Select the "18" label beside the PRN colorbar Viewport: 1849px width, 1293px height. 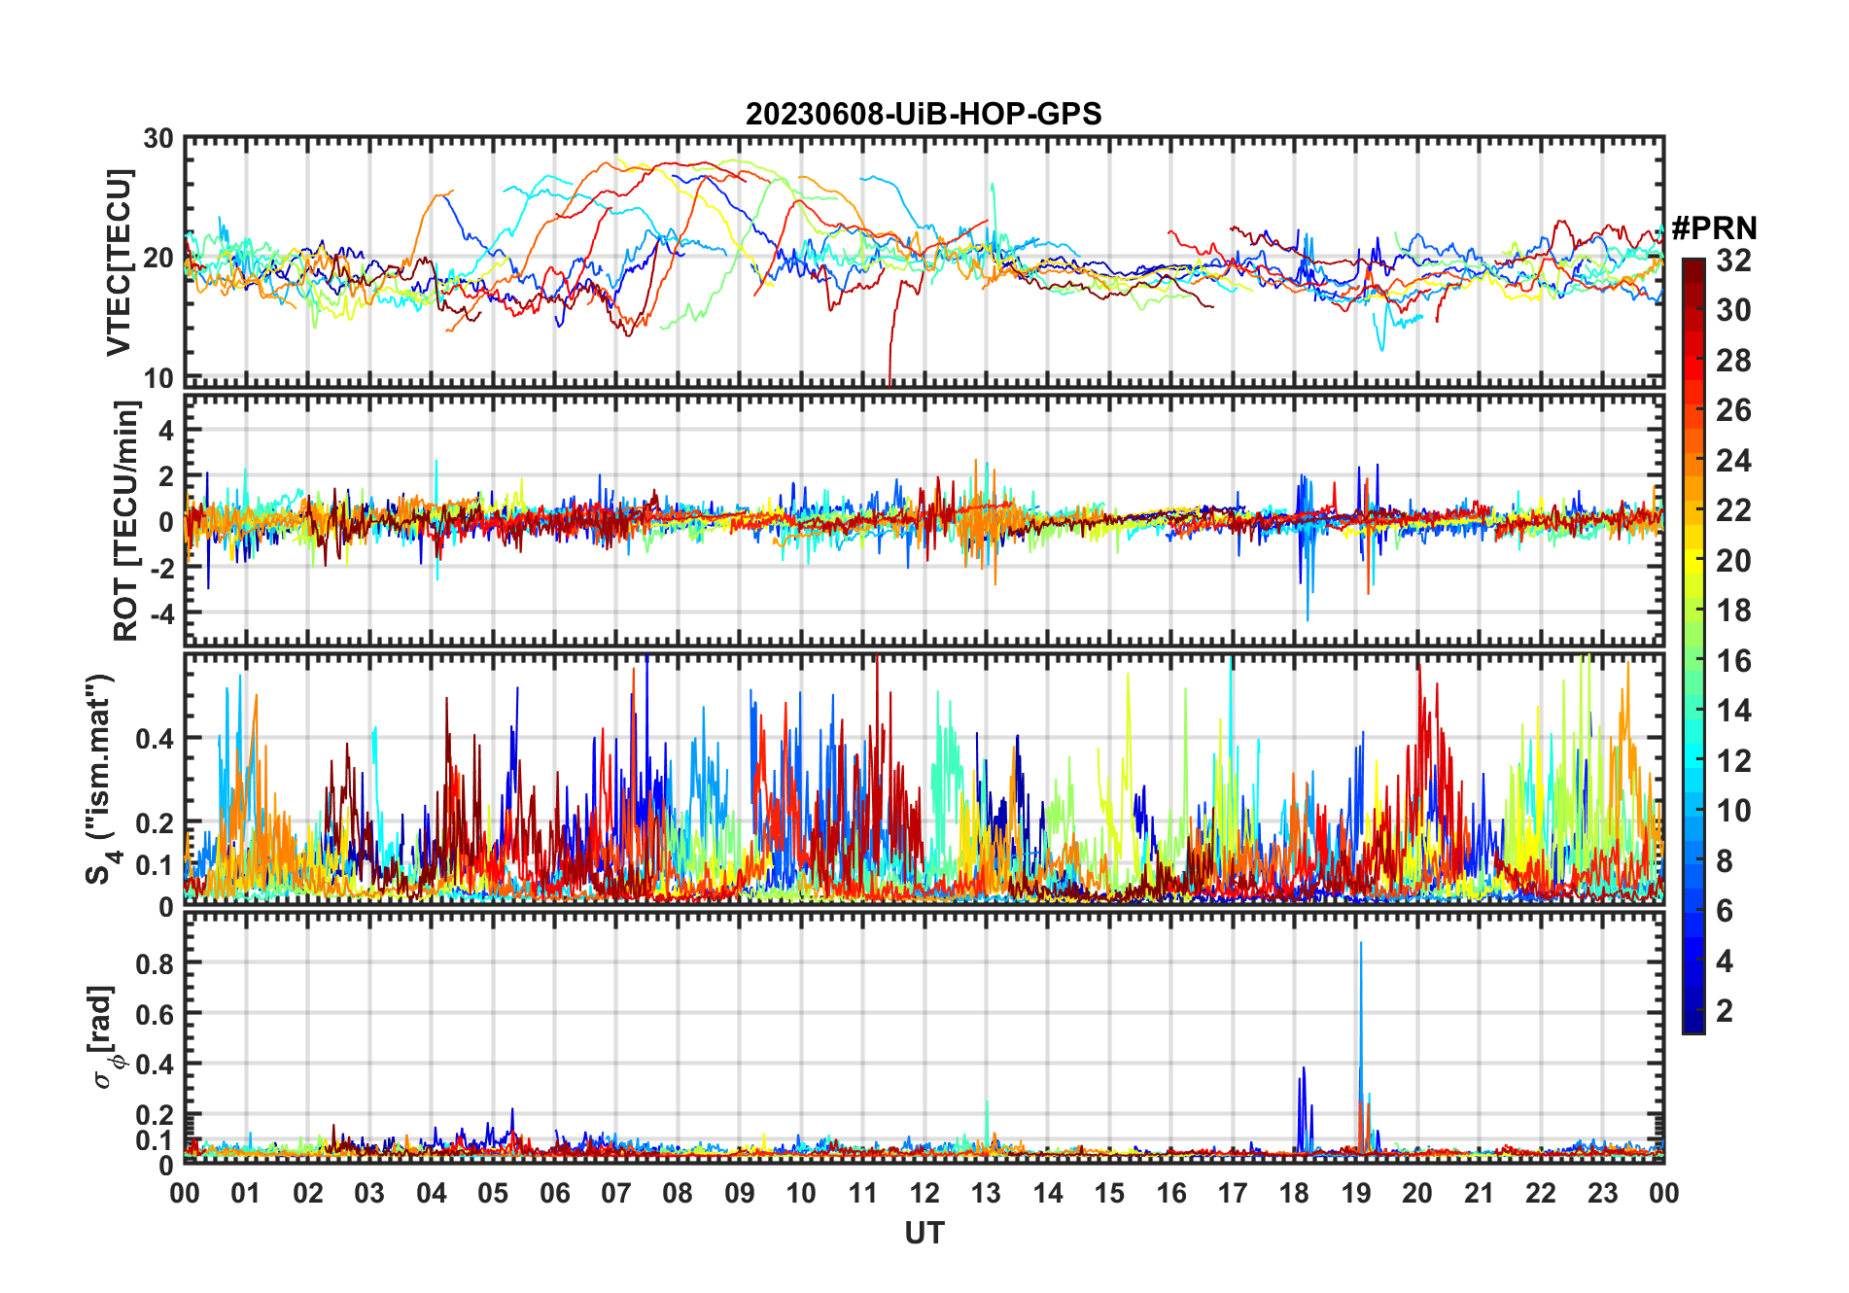tap(1733, 611)
